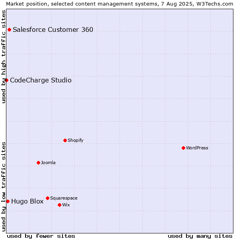
Task: Click the 'Squarespace' label text
Action: 64,198
